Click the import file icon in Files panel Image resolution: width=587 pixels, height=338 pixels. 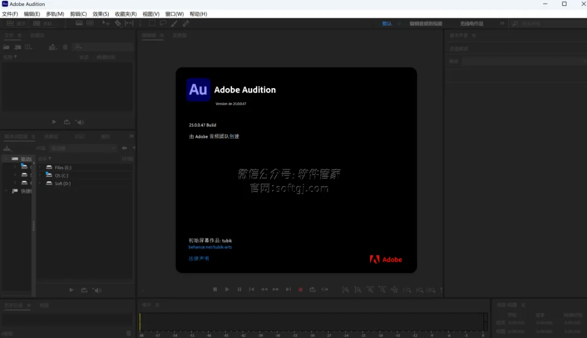pyautogui.click(x=17, y=47)
